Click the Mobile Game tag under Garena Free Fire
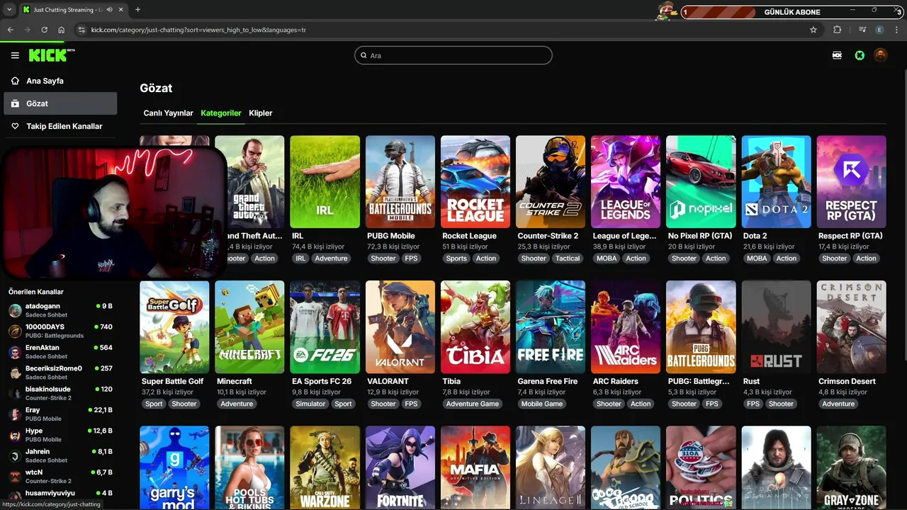 [x=542, y=404]
